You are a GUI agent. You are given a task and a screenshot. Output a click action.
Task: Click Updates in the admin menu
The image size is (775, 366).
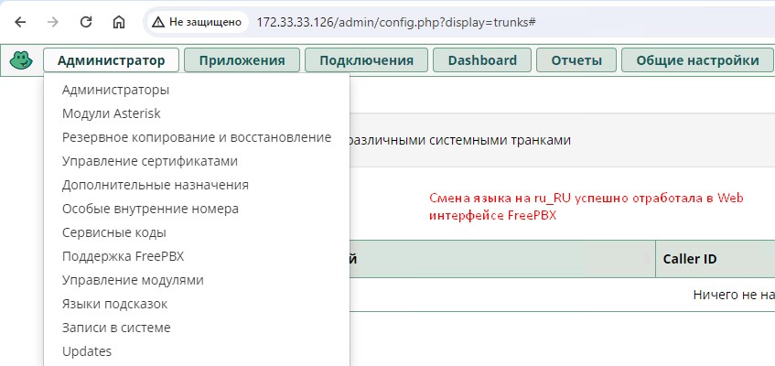click(87, 351)
